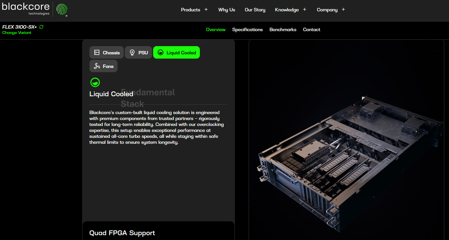Click the PSU lightbulb icon
Screen dimensions: 449x240
point(132,52)
